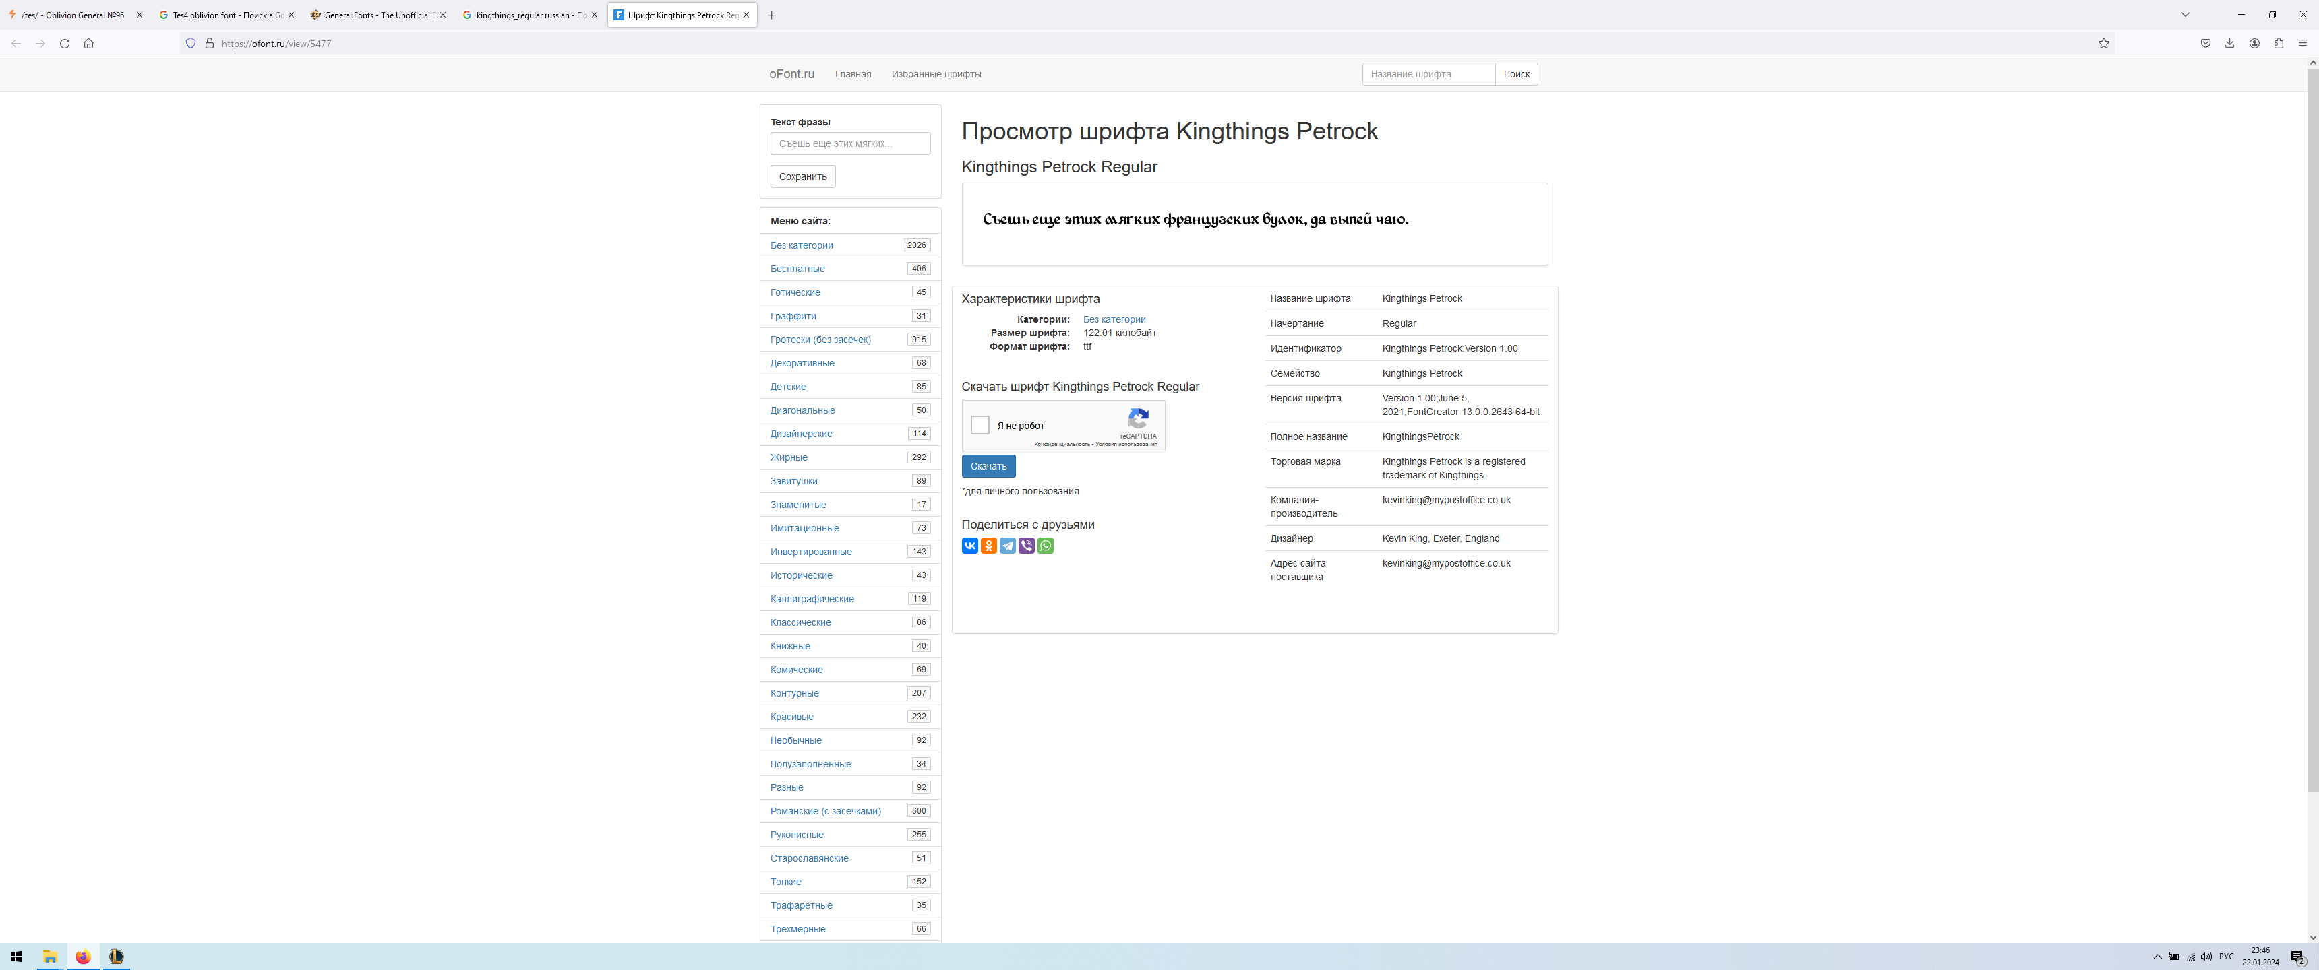
Task: Open Избранные шрифты menu item
Action: coord(936,74)
